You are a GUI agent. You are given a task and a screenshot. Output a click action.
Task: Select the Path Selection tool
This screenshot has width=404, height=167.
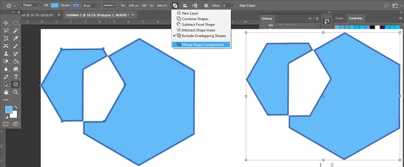(x=6, y=84)
